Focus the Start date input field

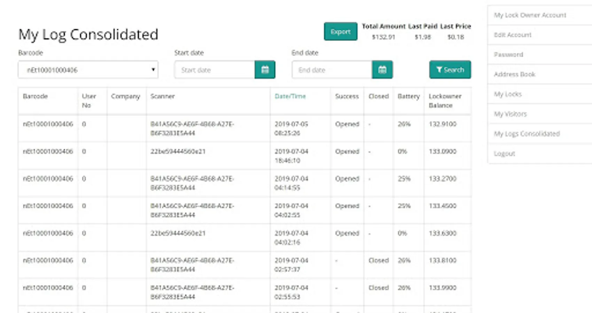[215, 70]
